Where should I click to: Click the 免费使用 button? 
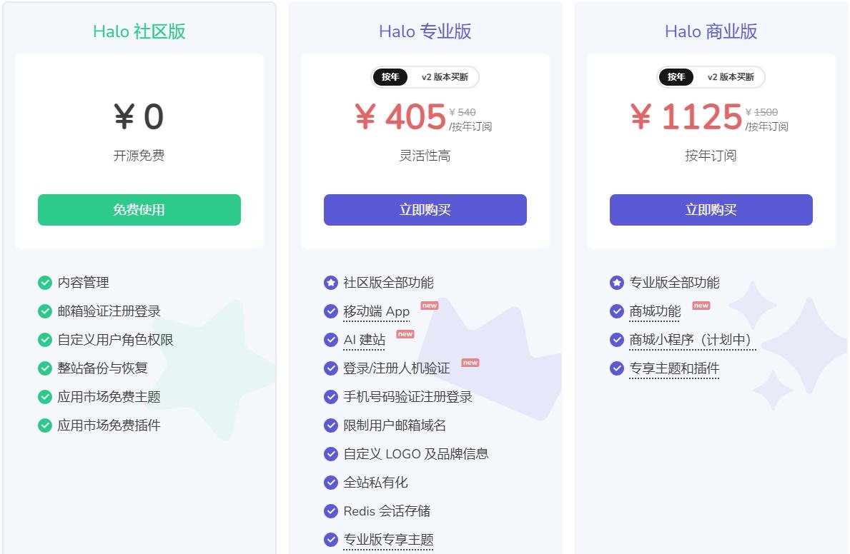click(139, 210)
